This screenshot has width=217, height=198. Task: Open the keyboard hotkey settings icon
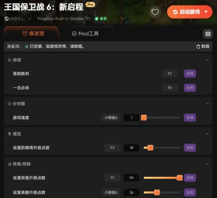tap(208, 34)
